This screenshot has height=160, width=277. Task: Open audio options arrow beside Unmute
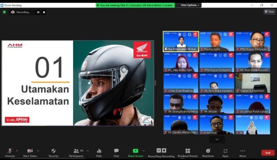[x=17, y=151]
